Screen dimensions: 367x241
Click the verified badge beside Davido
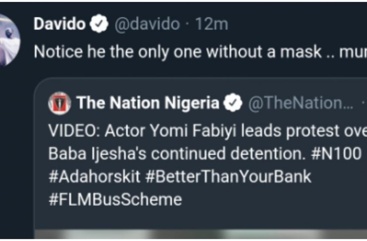(100, 25)
